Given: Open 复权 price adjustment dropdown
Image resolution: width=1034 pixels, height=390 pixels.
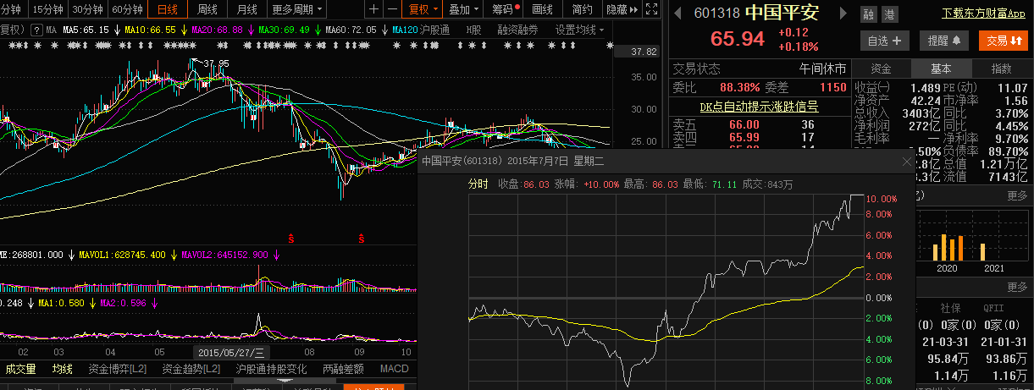Looking at the screenshot, I should coord(423,9).
